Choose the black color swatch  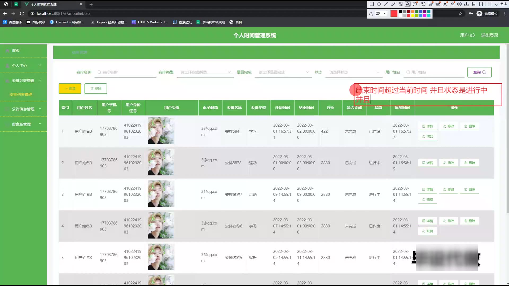401,12
